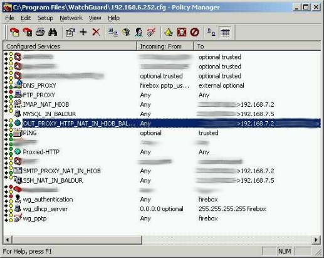
Task: Open authentication users person icon
Action: coord(138,32)
